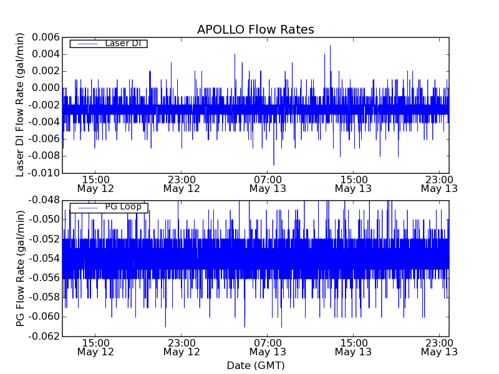This screenshot has height=374, width=499.
Task: Select the "Laser DI" legend entry text
Action: pos(123,44)
